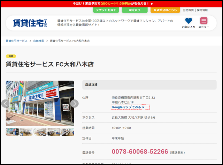This screenshot has width=223, height=165.
Task: Click the 近鉄大阪線 大和八木駅 徒歩1分 text
Action: (133, 118)
